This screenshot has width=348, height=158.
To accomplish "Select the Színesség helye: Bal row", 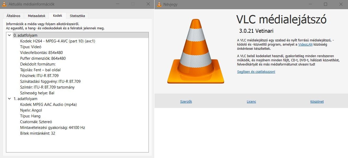I will 77,93.
